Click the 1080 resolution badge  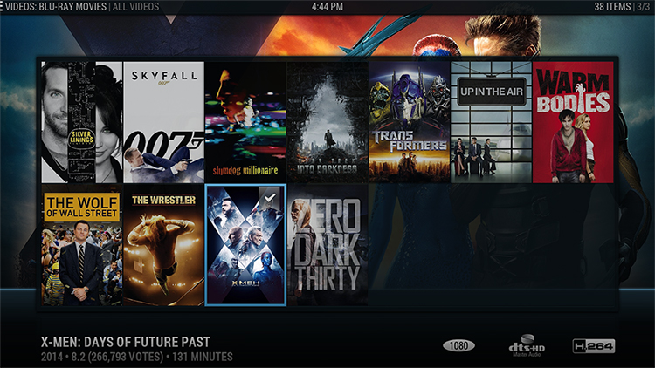coord(458,345)
